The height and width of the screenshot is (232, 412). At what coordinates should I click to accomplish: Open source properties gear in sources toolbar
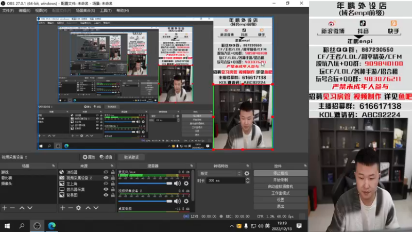[79, 208]
